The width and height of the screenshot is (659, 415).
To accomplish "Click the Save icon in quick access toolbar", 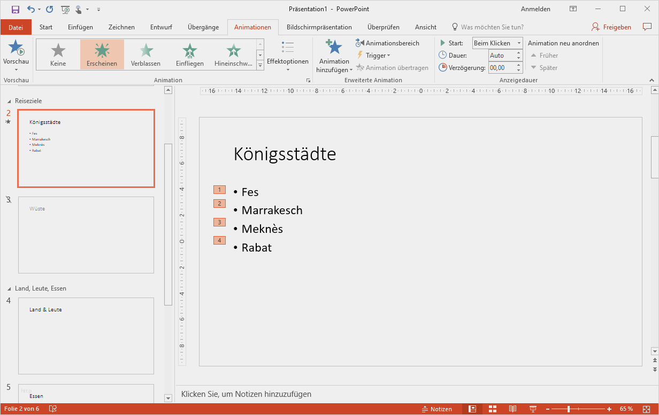I will coord(15,9).
